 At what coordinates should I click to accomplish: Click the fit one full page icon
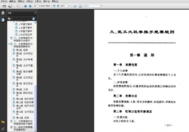(80, 6)
